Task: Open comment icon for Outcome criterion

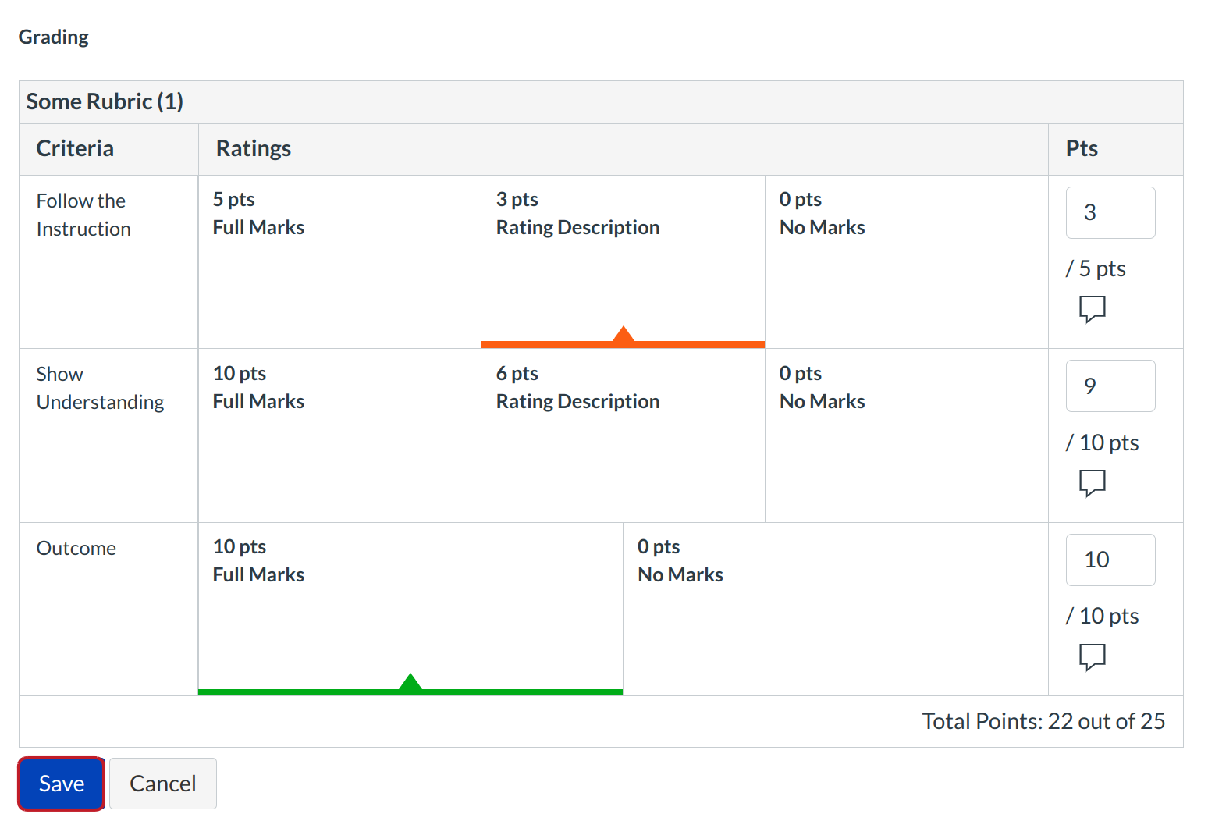Action: (1092, 656)
